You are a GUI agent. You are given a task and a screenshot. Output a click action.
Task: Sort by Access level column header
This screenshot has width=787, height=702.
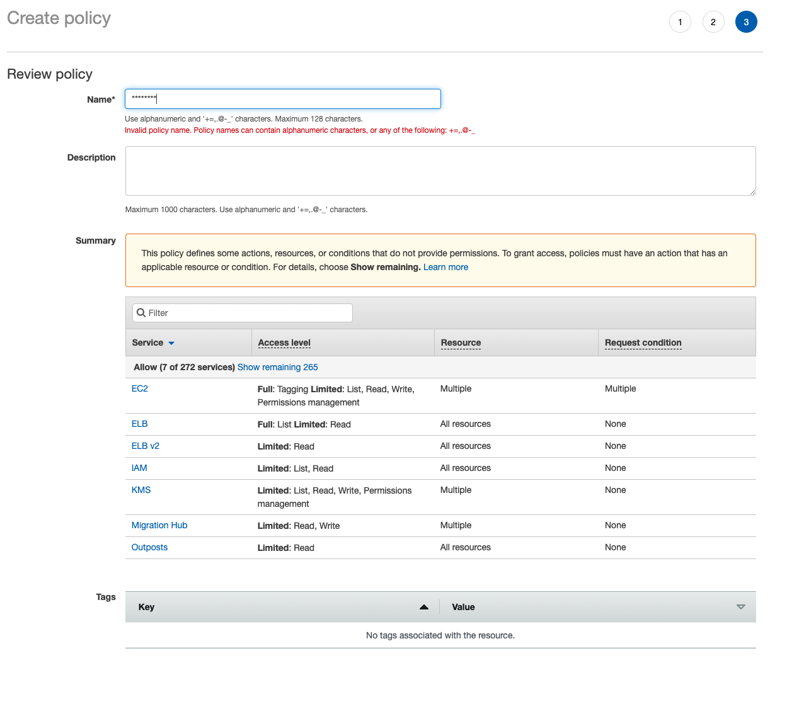click(x=284, y=343)
